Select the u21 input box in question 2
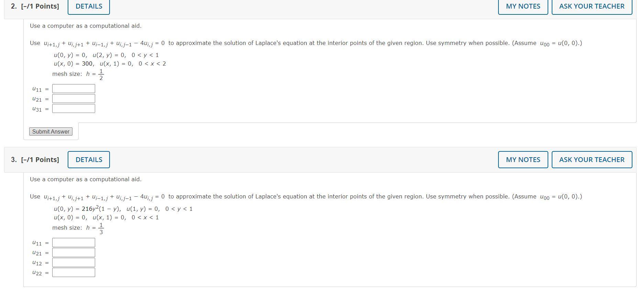640x299 pixels. pos(73,99)
